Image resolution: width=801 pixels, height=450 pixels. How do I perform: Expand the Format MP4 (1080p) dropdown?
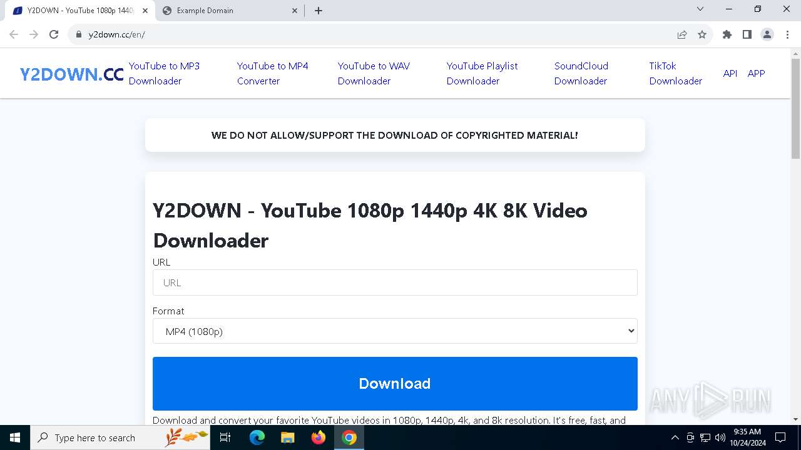(395, 331)
